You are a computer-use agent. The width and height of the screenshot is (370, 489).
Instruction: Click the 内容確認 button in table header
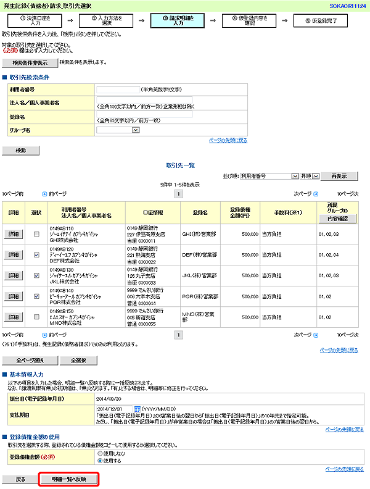(x=337, y=219)
